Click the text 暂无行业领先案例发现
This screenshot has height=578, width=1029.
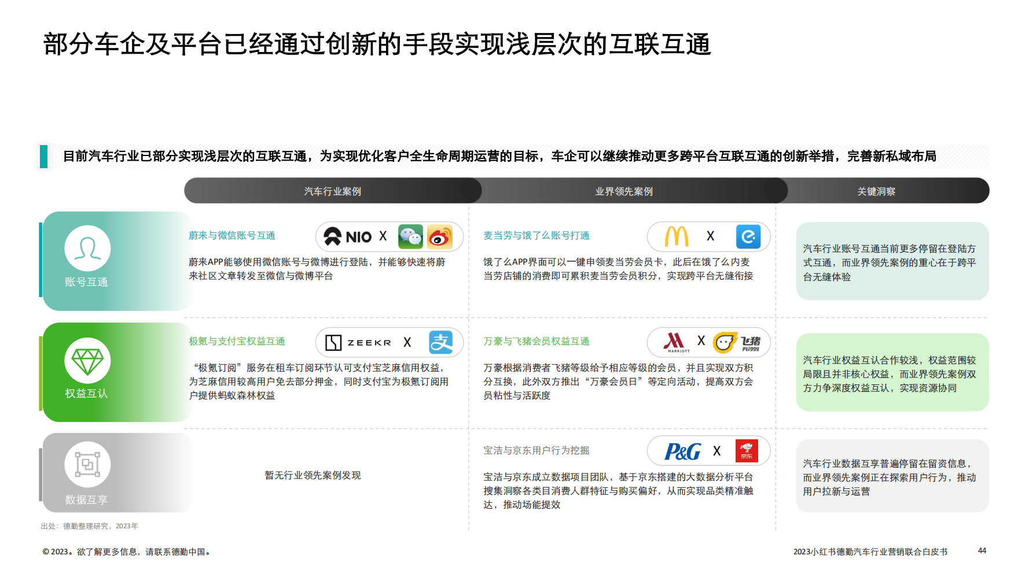click(x=313, y=475)
